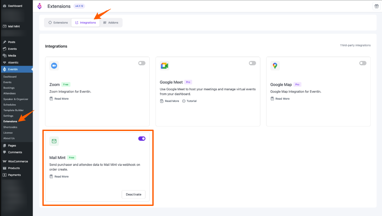This screenshot has width=382, height=216.
Task: Click the Media icon in sidebar
Action: [4, 56]
